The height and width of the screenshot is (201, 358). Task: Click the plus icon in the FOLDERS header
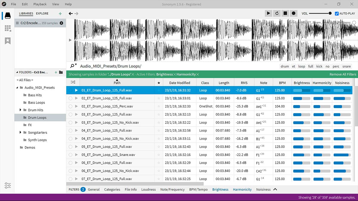56,72
